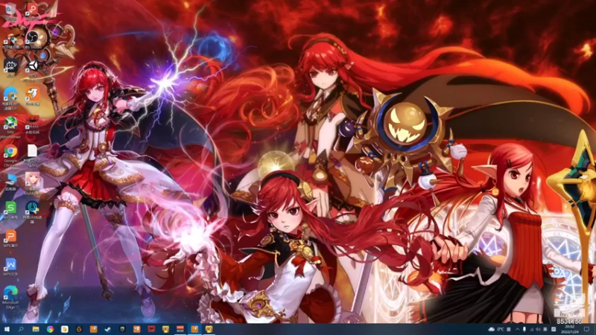Open the colorful round browser taskbar icon

[x=50, y=329]
